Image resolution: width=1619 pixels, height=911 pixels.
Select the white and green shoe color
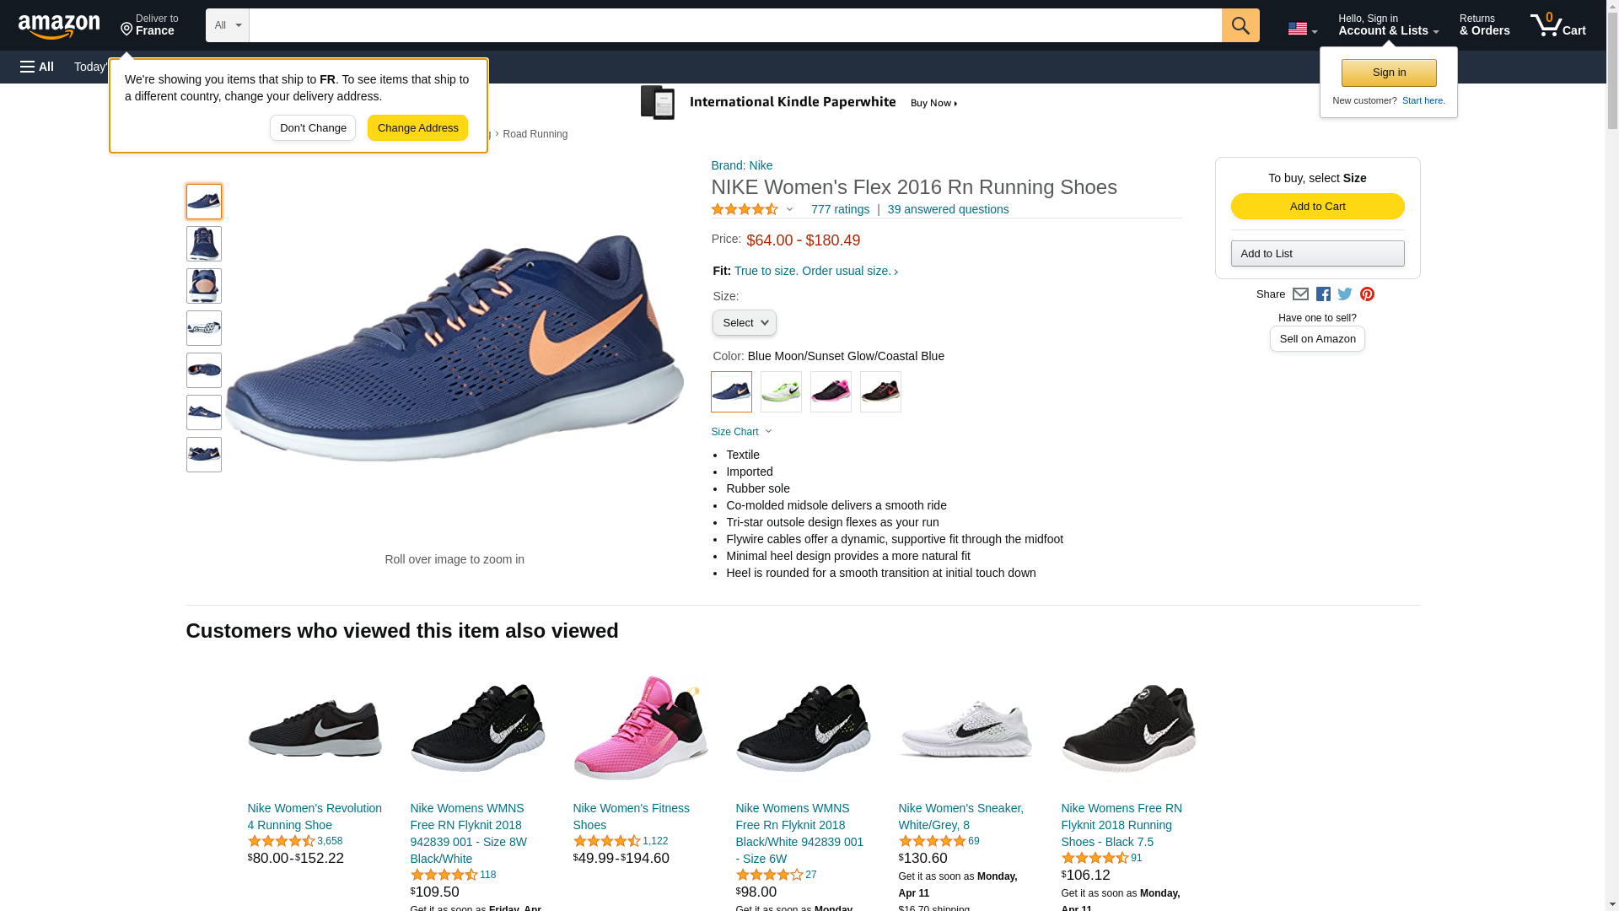[781, 392]
